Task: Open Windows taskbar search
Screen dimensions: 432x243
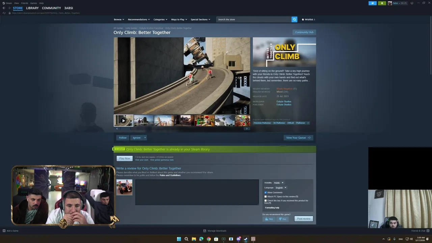Action: (x=186, y=239)
